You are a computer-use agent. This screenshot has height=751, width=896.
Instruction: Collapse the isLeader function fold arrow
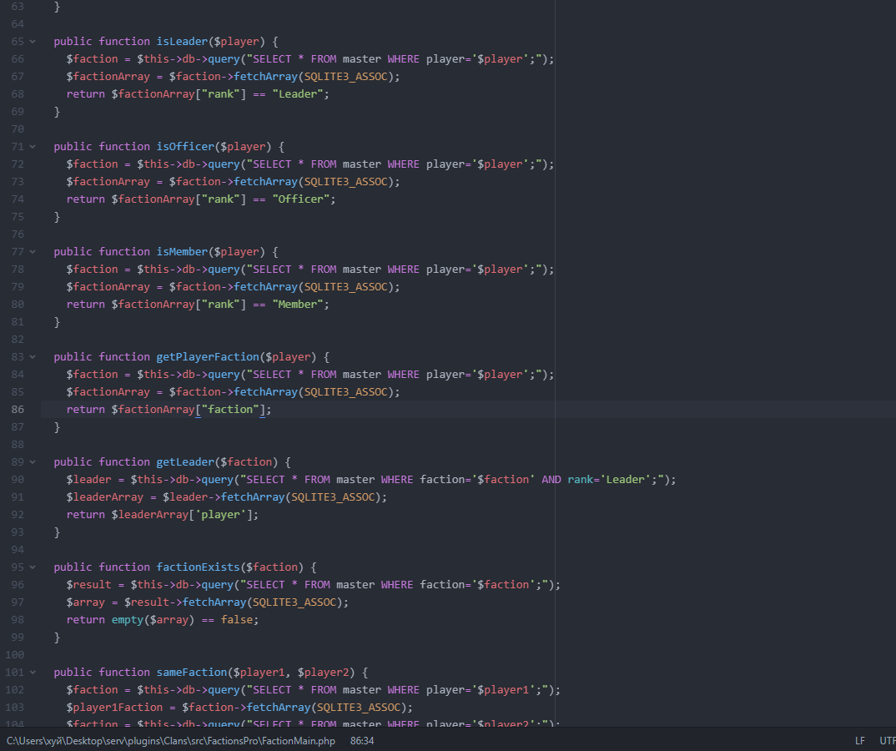click(33, 41)
